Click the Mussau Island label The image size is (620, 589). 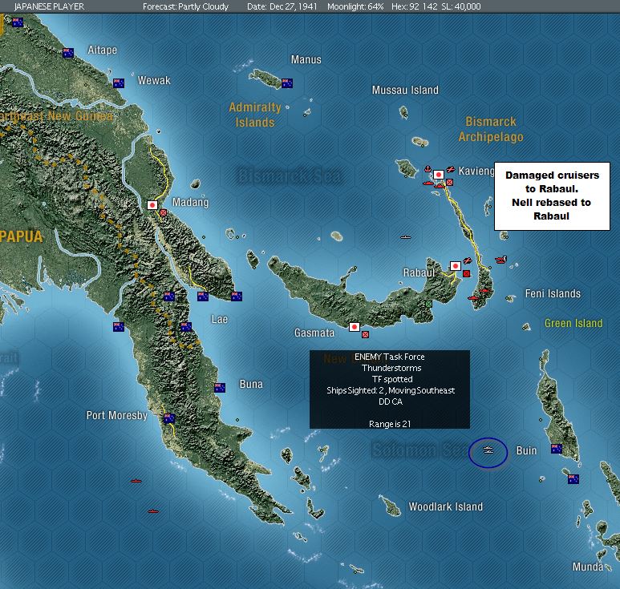pos(405,90)
